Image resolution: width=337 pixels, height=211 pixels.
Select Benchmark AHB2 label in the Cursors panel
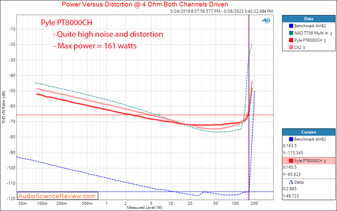pos(310,139)
